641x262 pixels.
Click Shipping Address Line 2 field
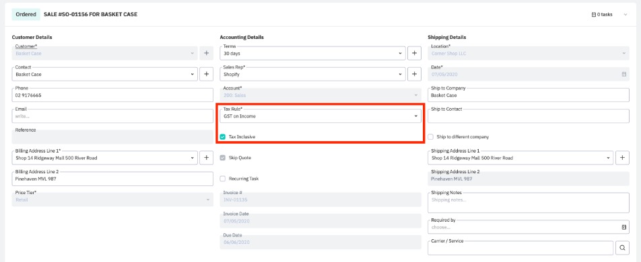[x=529, y=178]
